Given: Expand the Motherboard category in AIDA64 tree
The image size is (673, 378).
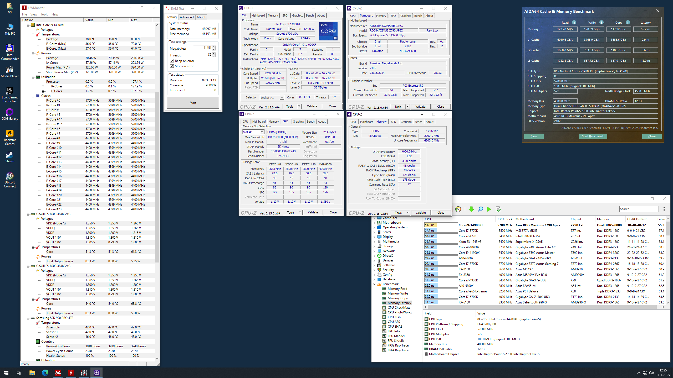Looking at the screenshot, I should pyautogui.click(x=374, y=223).
